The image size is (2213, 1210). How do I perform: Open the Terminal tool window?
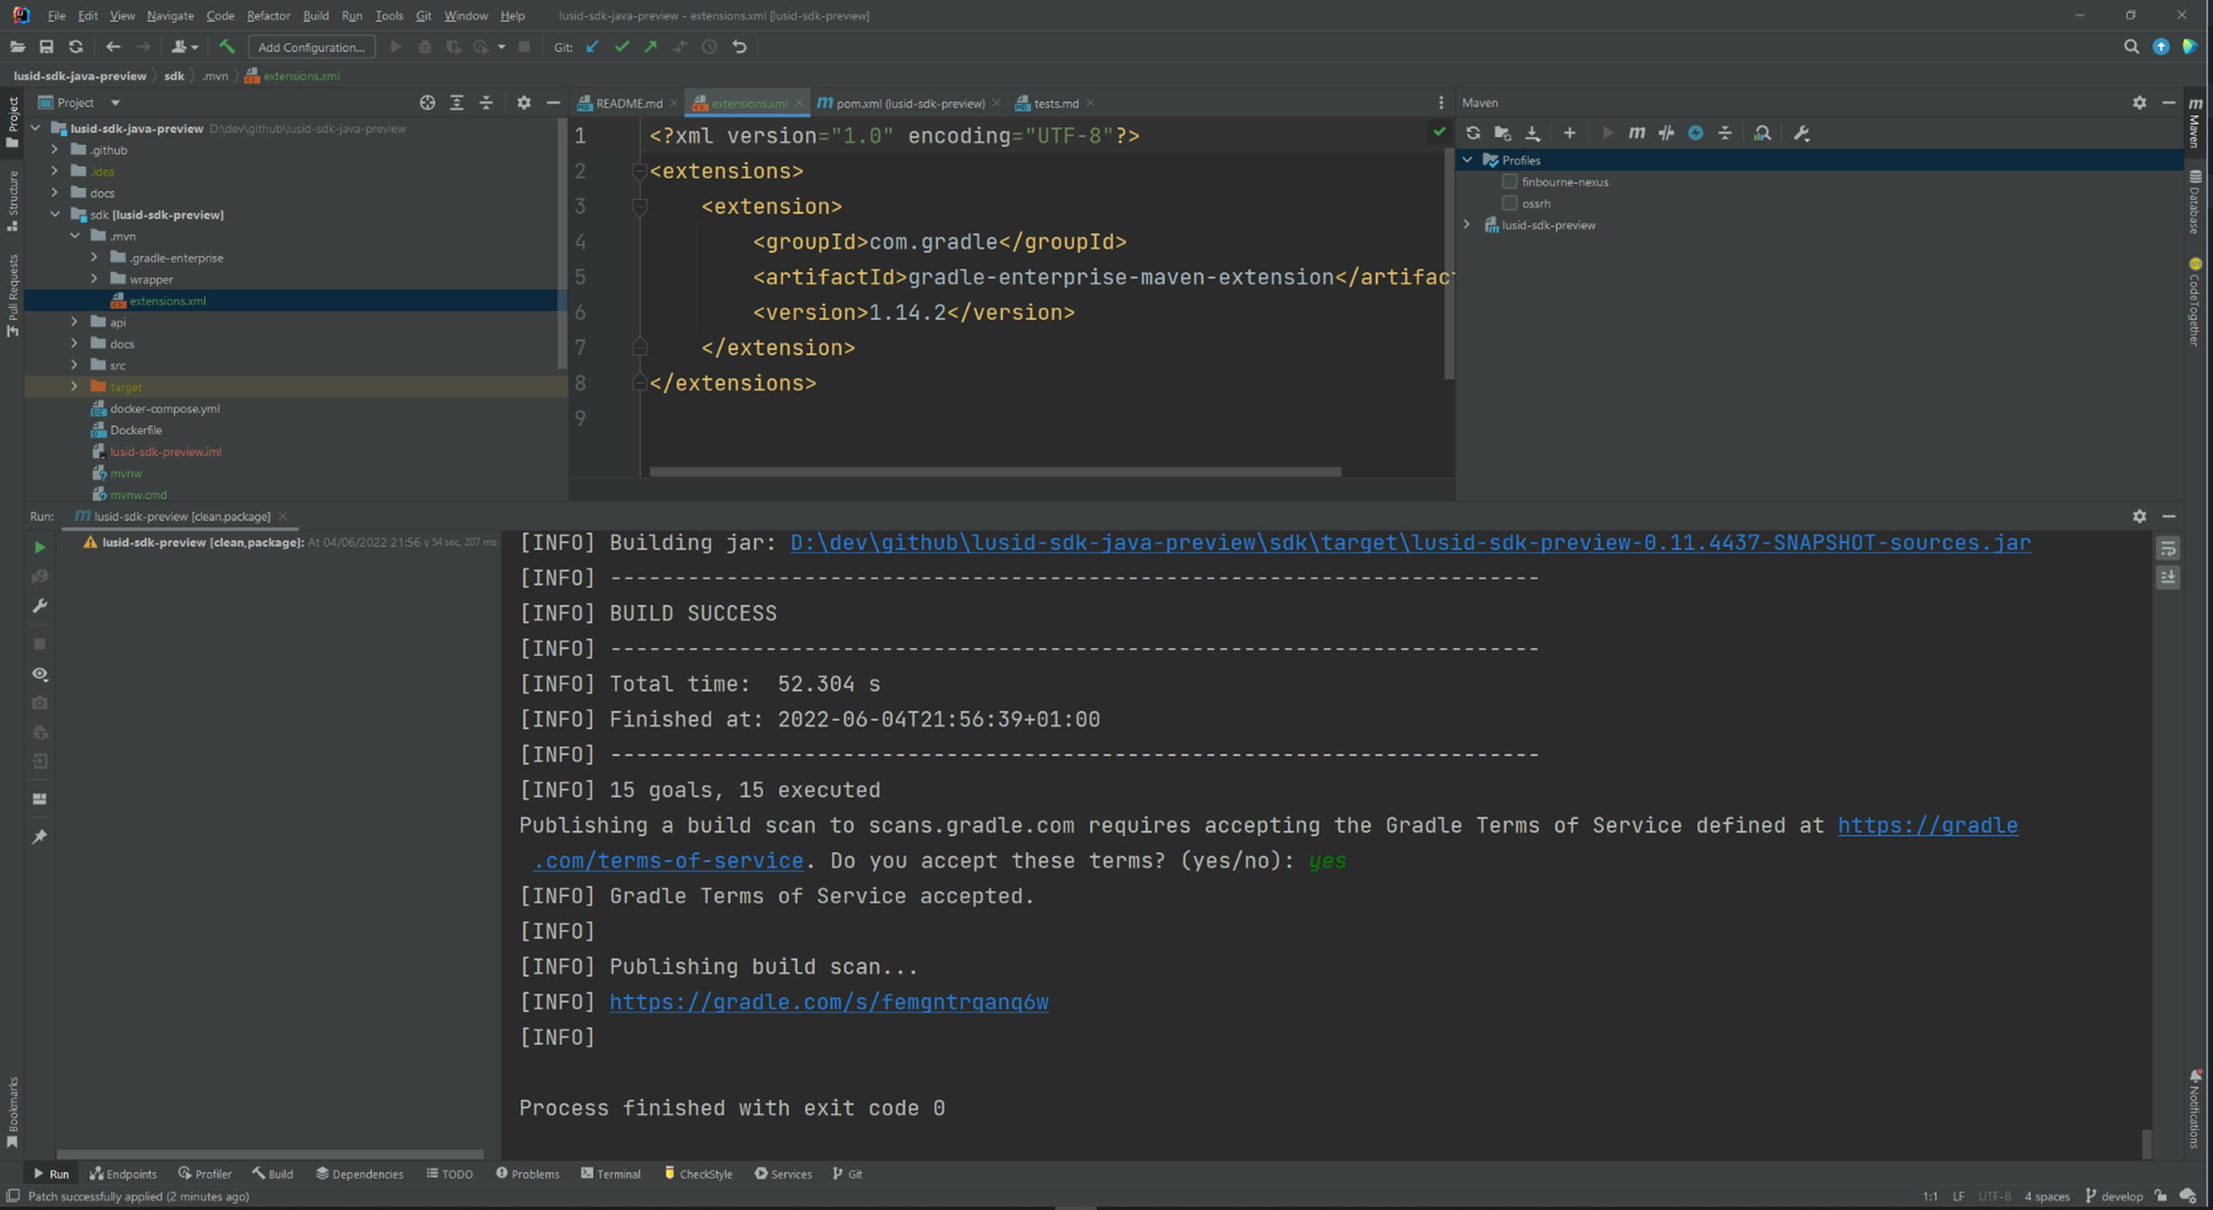[x=611, y=1174]
